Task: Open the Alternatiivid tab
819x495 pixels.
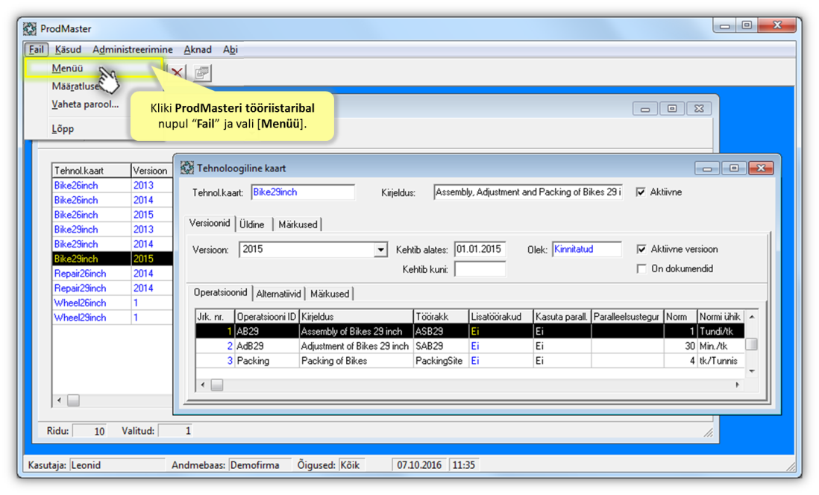Action: point(278,294)
